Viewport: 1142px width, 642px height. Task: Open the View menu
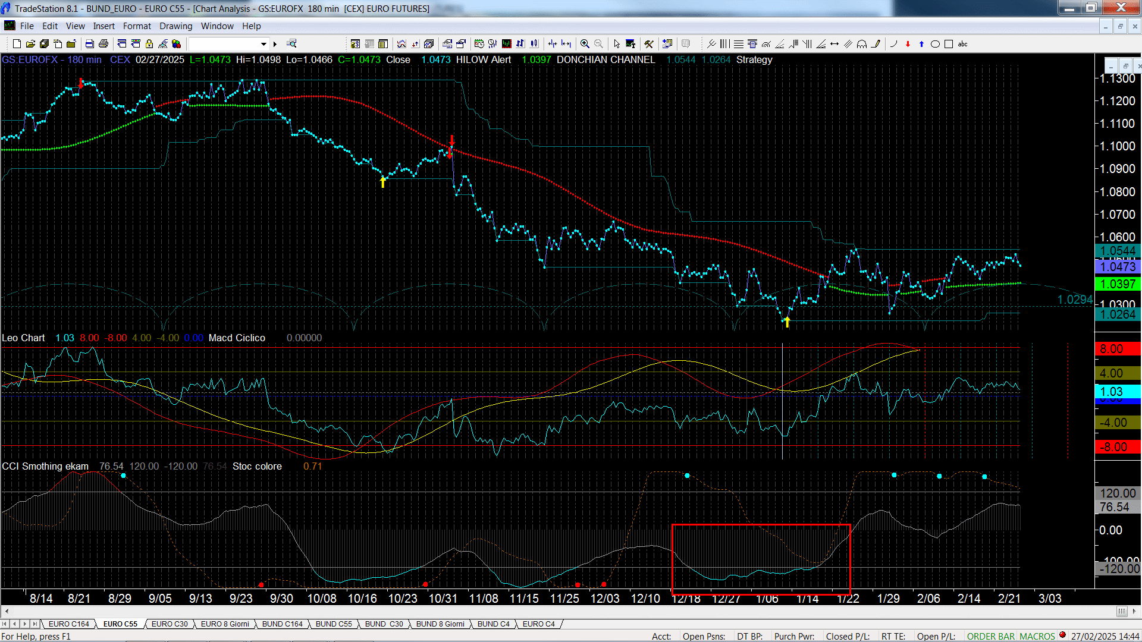tap(76, 26)
